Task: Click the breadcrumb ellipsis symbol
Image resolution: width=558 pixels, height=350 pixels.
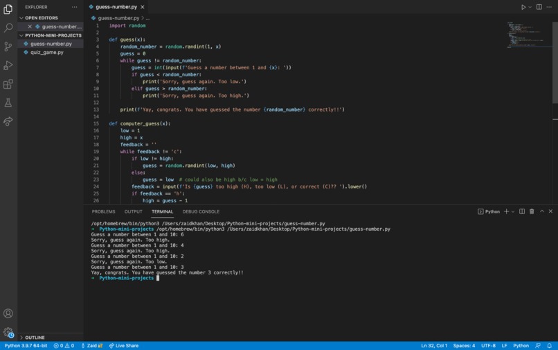Action: tap(147, 18)
